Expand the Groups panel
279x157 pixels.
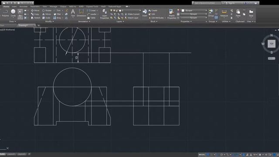tap(213, 21)
